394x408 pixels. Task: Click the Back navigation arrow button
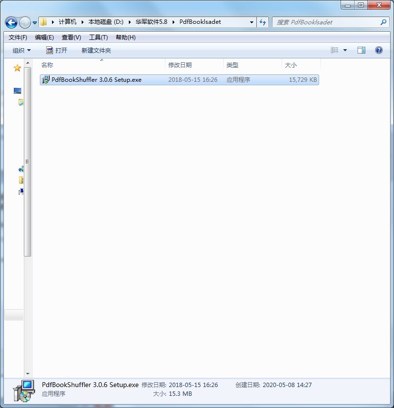pyautogui.click(x=11, y=22)
